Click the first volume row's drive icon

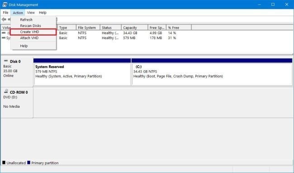4,33
